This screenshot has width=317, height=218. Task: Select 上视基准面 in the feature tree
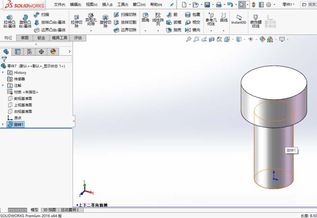pos(23,105)
